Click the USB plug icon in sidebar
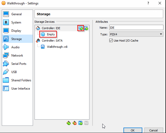The height and width of the screenshot is (133, 166). [x=6, y=72]
